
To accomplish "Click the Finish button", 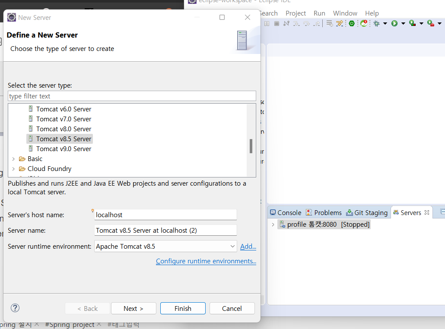I will 183,308.
